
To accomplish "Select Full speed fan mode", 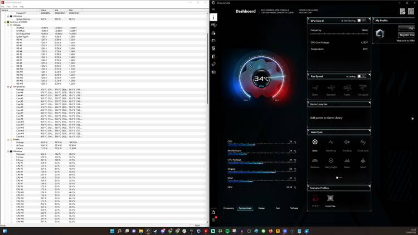I will tap(363, 90).
